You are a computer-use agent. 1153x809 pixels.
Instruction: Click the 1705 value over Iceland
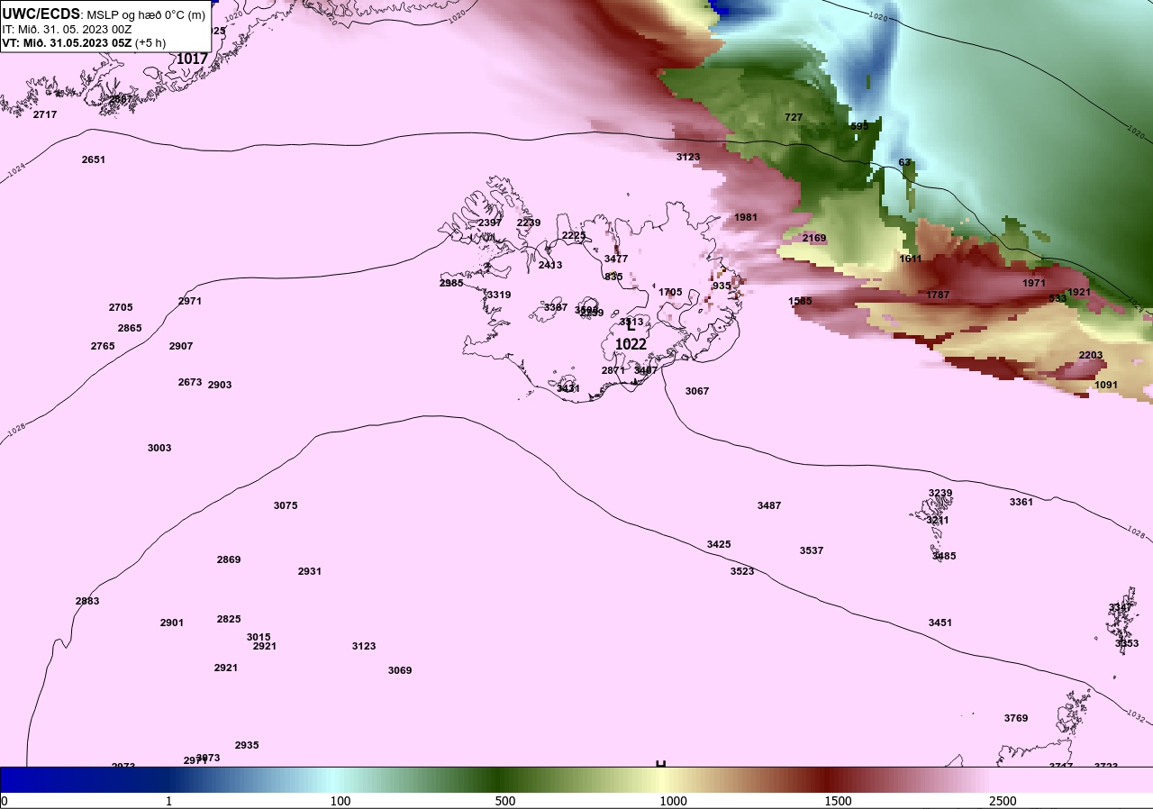click(x=670, y=292)
